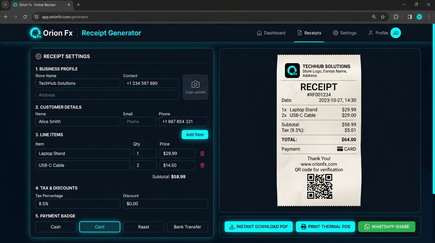The image size is (435, 243).
Task: Click Print Thermal POS button
Action: click(x=325, y=227)
